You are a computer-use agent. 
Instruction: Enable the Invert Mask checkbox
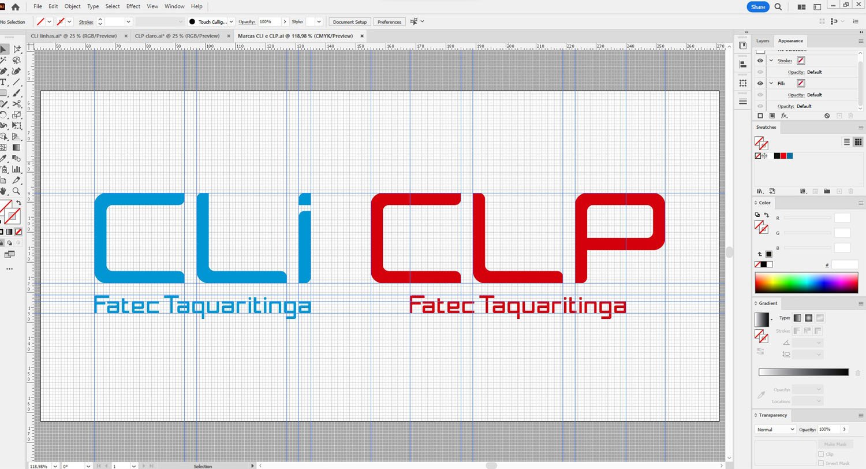(x=821, y=463)
